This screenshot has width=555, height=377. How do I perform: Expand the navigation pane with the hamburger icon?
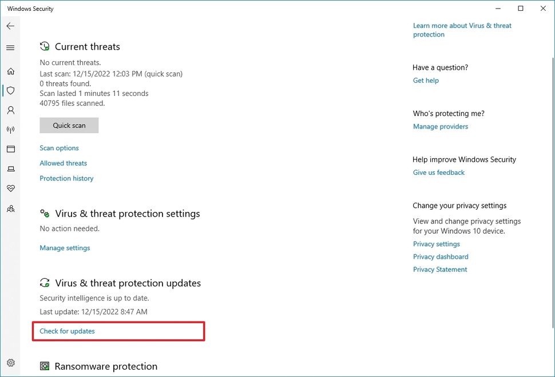10,47
